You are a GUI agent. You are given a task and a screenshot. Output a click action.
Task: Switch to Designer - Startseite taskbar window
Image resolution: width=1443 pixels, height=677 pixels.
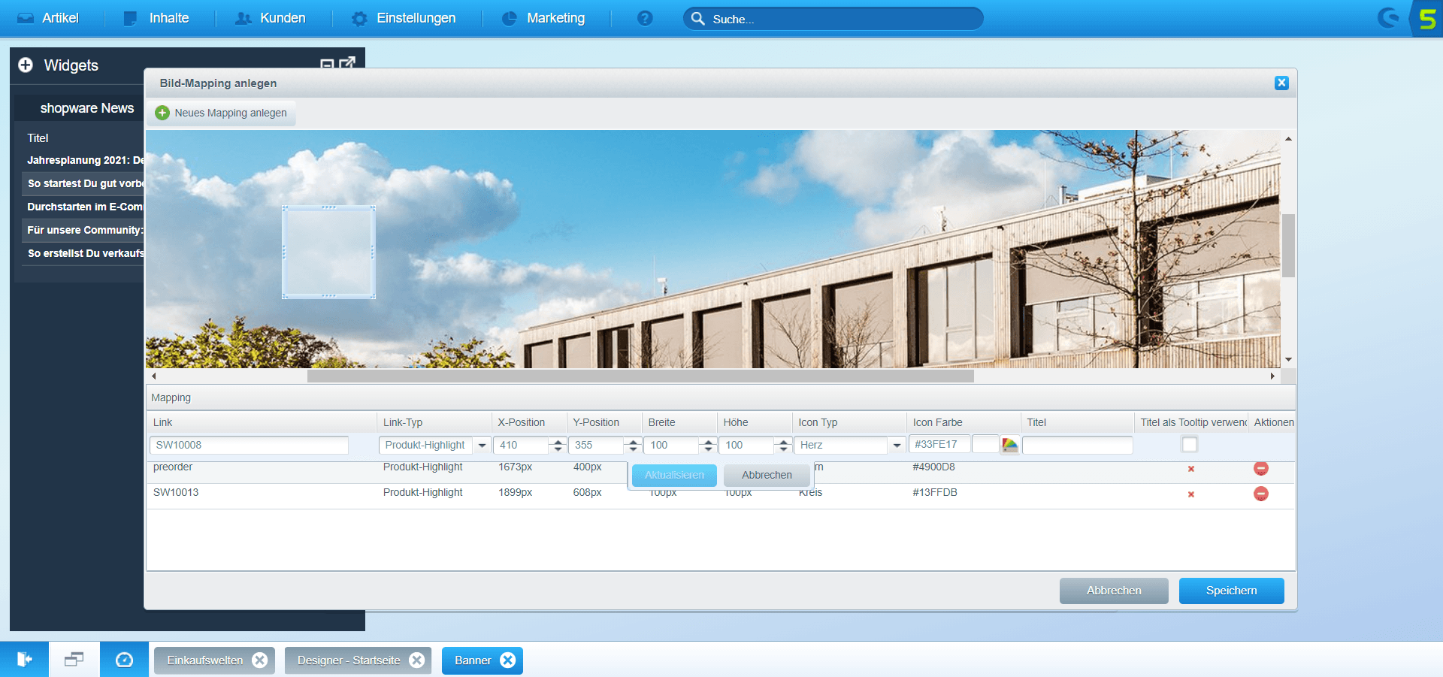click(349, 660)
